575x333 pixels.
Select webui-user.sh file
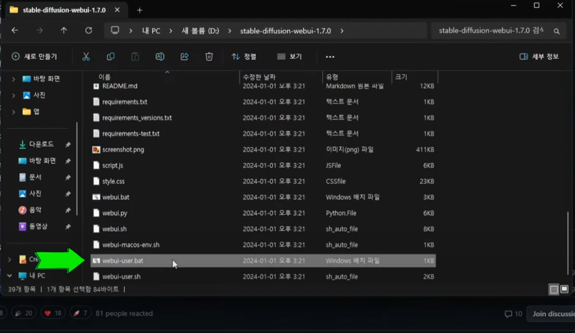click(263, 276)
